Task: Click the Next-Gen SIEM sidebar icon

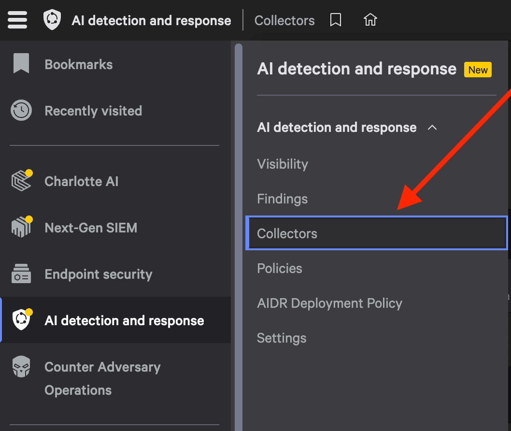Action: coord(22,227)
